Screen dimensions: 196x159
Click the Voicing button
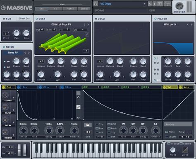coord(178,124)
